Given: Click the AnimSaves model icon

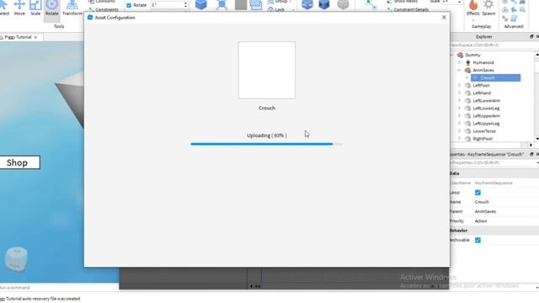Looking at the screenshot, I should pos(467,70).
